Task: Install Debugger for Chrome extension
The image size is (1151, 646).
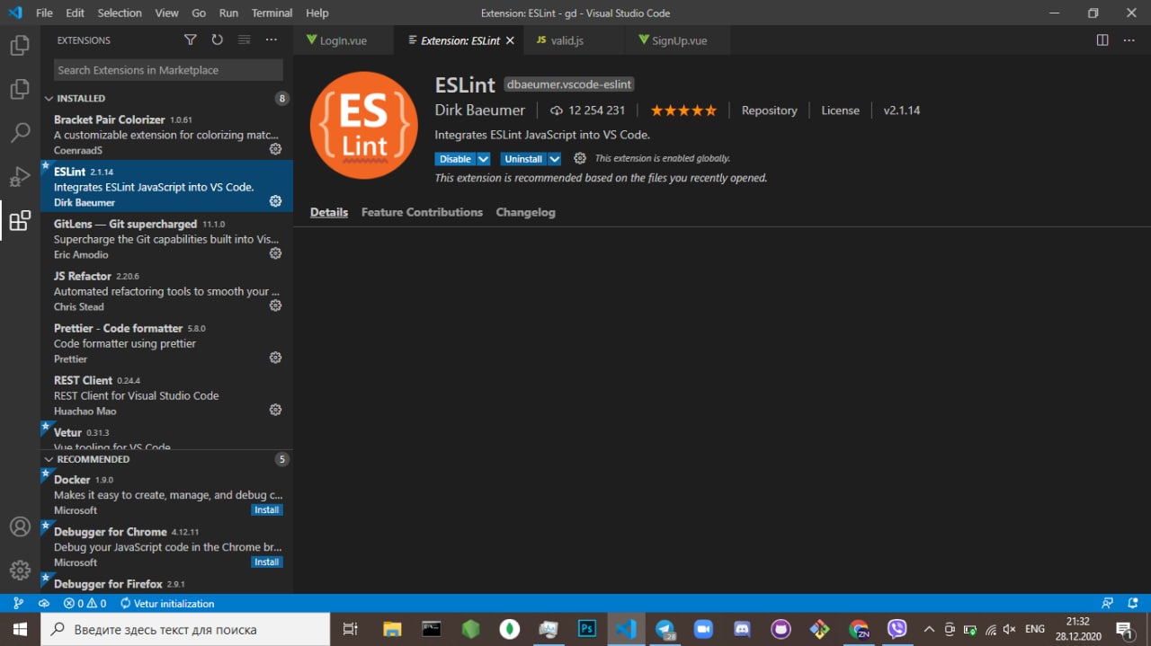Action: pyautogui.click(x=267, y=562)
